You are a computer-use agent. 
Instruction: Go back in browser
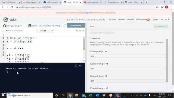[3, 7]
